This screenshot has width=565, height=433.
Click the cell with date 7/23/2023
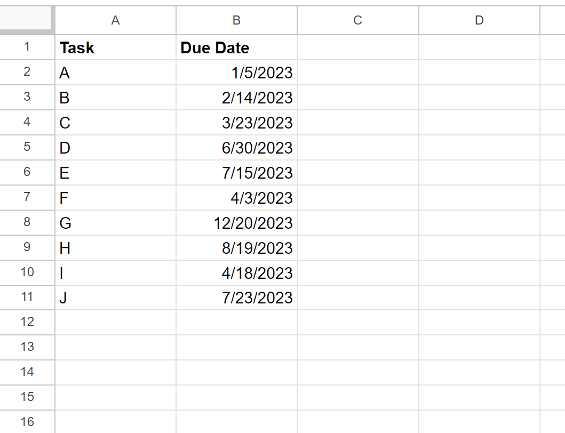pyautogui.click(x=236, y=298)
